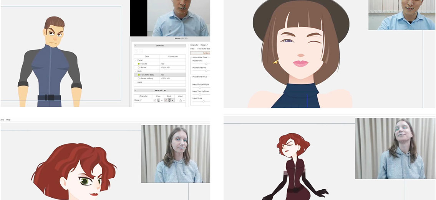Click the Body gear icon for Roger_F
Viewport: 436px width, 200px height.
pos(169,100)
